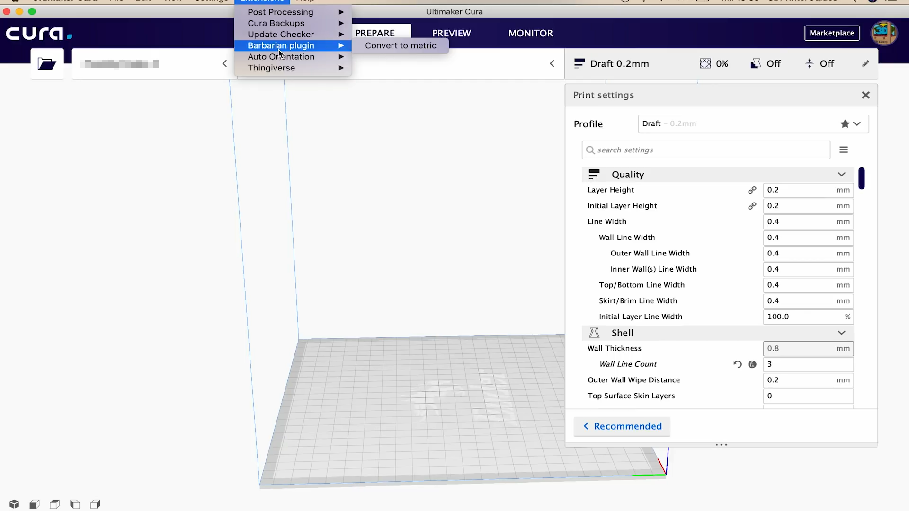Image resolution: width=909 pixels, height=511 pixels.
Task: Select the top view cube icon
Action: [x=55, y=504]
